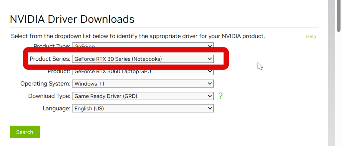
Task: Click the chevron arrow beside Windows 11
Action: [210, 84]
